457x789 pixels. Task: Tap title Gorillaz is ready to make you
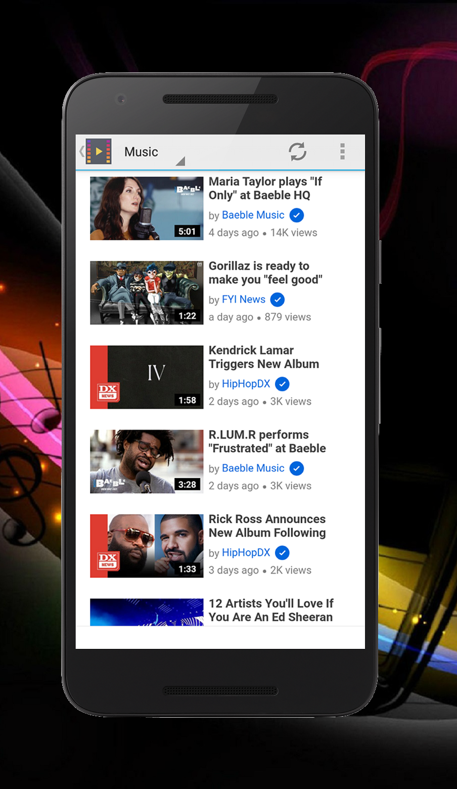click(x=265, y=273)
